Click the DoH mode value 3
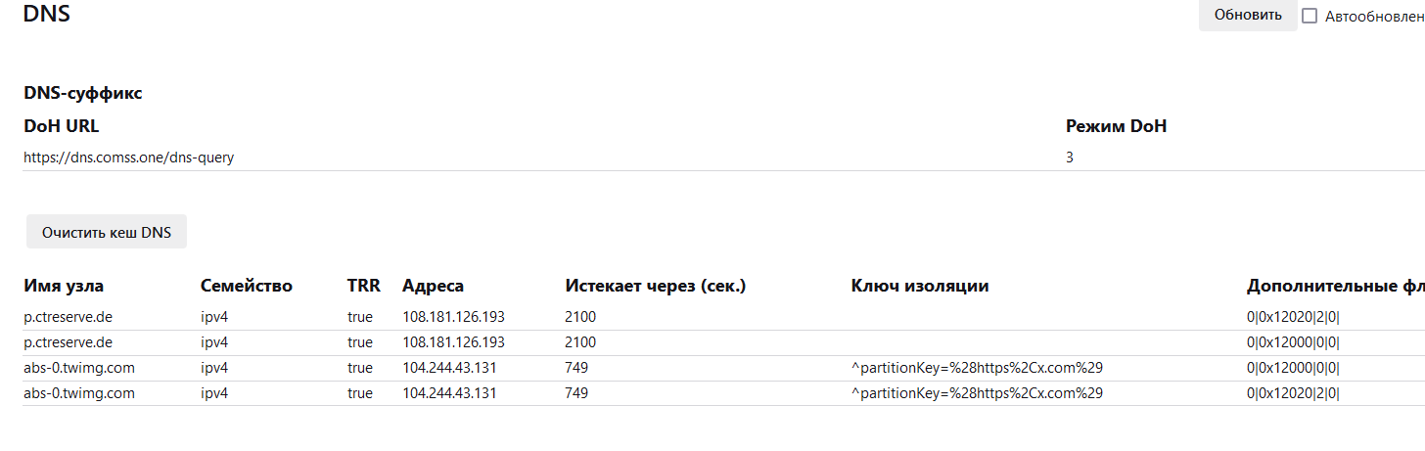This screenshot has height=451, width=1425. (x=1070, y=157)
